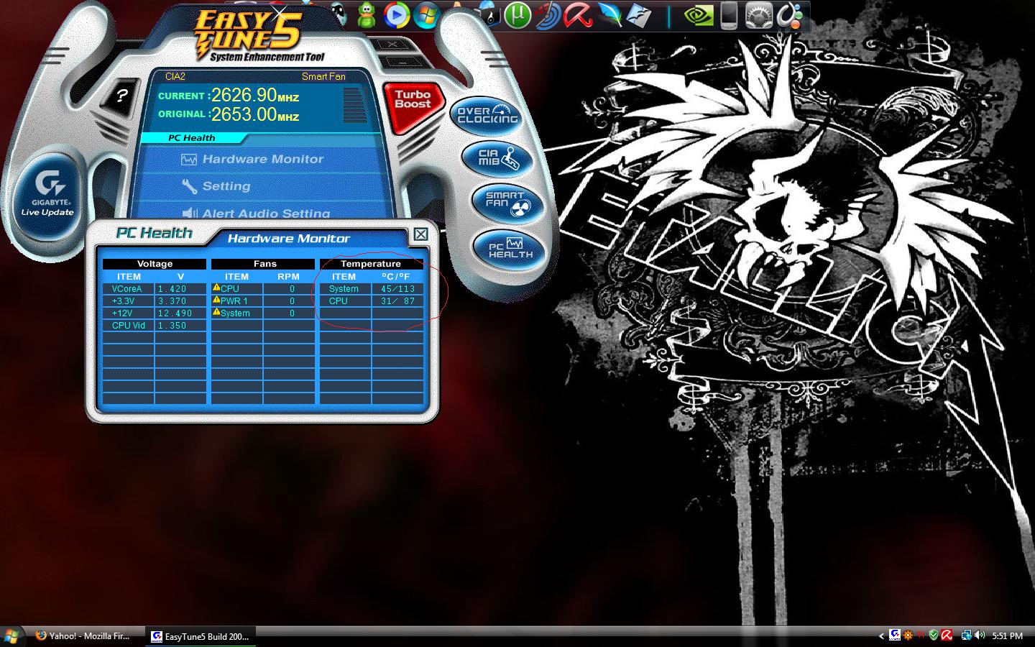Select Setting in PC Health menu
1035x647 pixels.
click(226, 186)
